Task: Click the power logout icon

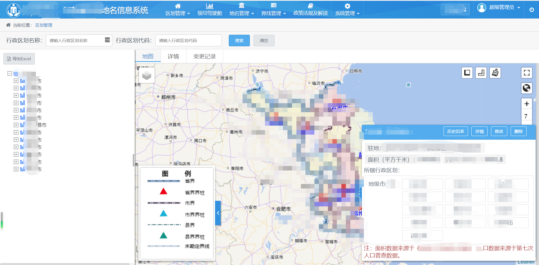Action: 532,9
